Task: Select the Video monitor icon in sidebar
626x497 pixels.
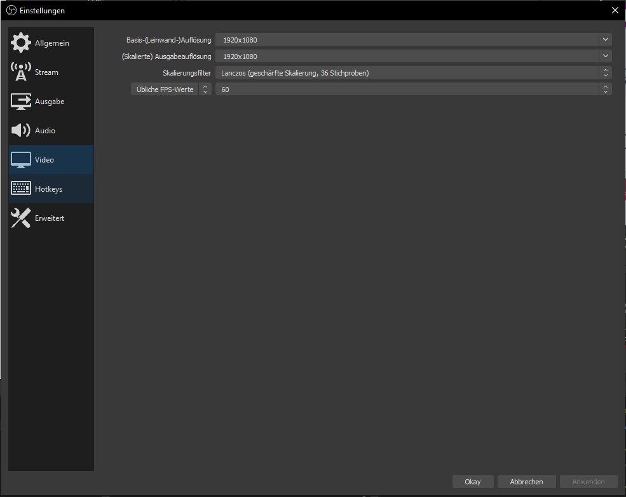Action: [21, 160]
